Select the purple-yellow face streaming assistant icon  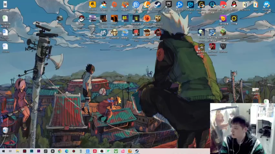click(x=223, y=18)
